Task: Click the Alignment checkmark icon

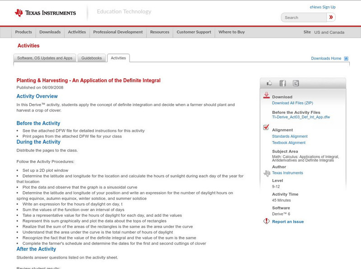Action: pyautogui.click(x=266, y=128)
